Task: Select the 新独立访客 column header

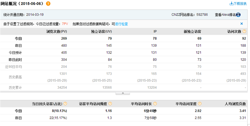Action: (x=192, y=31)
